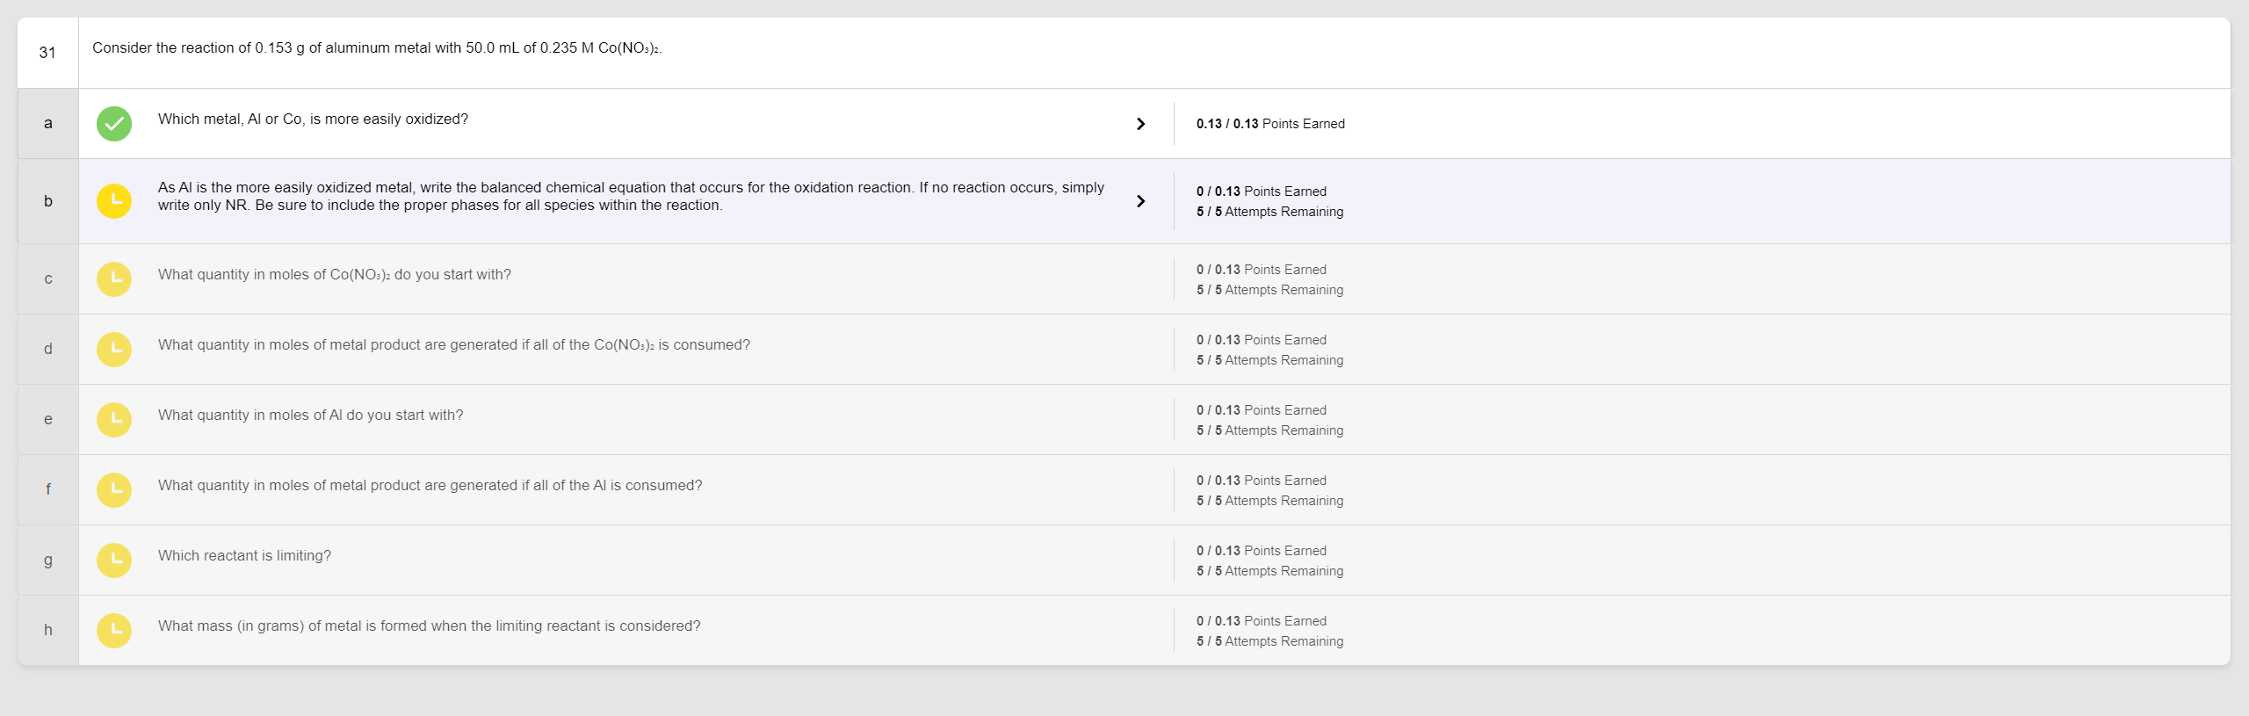This screenshot has width=2249, height=716.
Task: Click '5 / 5 Attempts Remaining' for part c
Action: pos(1270,290)
